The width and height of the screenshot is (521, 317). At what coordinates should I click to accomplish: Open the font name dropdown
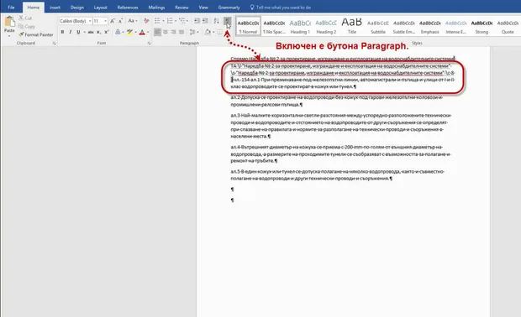tap(90, 21)
